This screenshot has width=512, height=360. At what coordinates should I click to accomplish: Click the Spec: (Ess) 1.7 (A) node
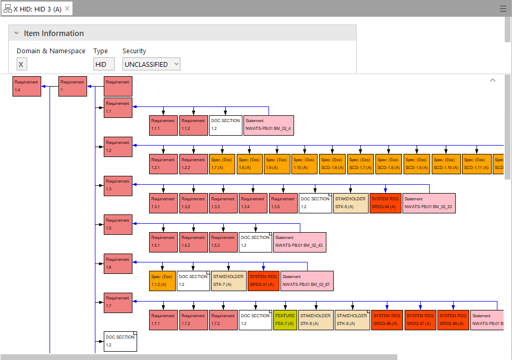click(x=222, y=164)
